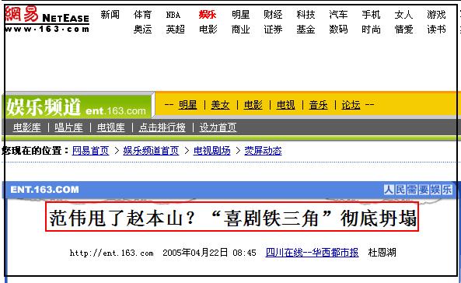Go to the 商业 section
461x283 pixels.
pos(240,29)
